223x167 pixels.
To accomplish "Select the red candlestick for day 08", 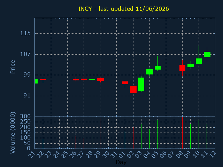I will tap(182, 68).
